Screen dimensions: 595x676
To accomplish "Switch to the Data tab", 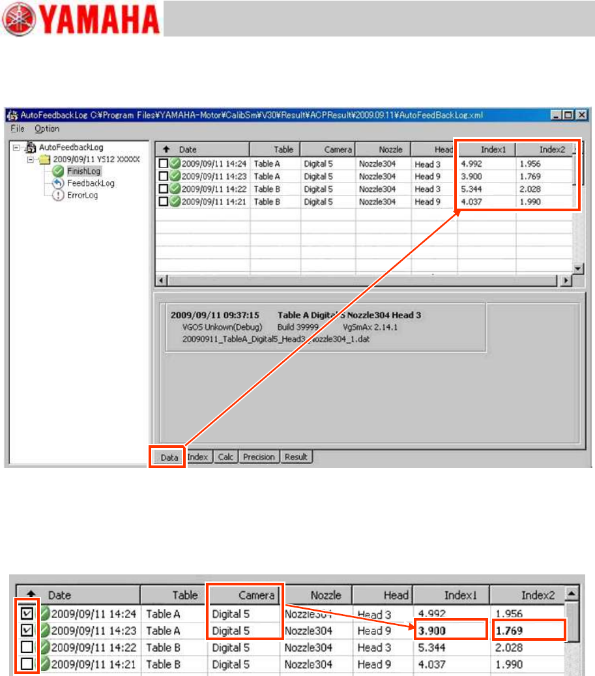I will (x=169, y=458).
